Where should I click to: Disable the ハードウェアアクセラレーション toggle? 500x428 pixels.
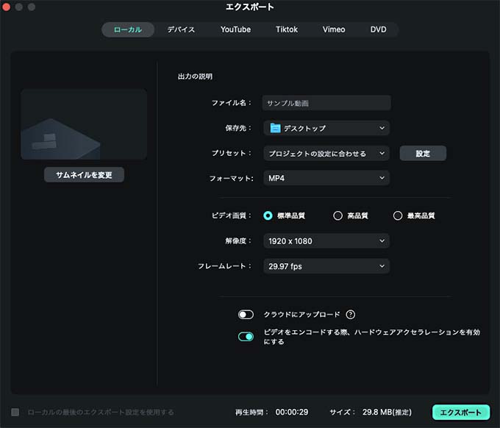pyautogui.click(x=246, y=337)
